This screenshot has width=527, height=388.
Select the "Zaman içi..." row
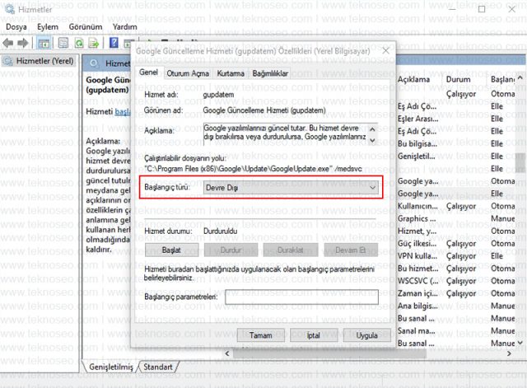click(x=456, y=293)
